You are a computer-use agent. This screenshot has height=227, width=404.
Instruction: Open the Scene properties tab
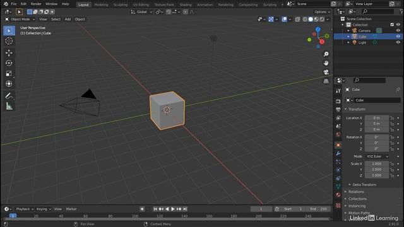click(x=338, y=126)
